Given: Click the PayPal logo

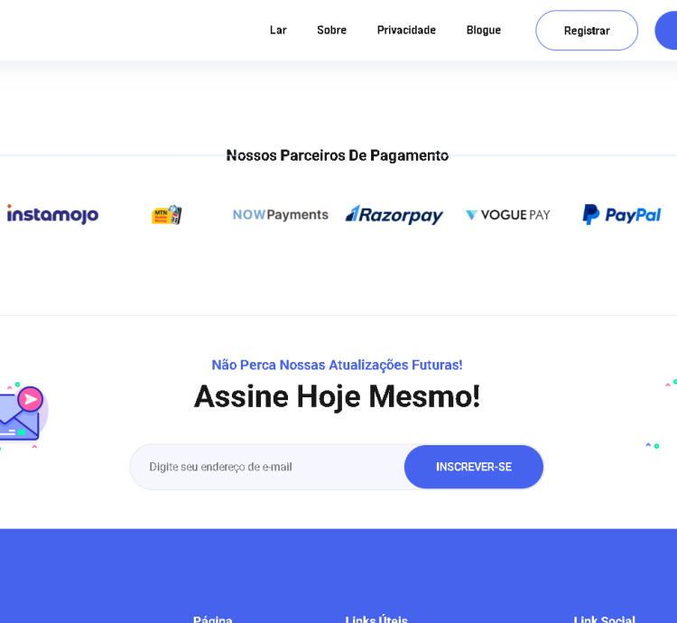Looking at the screenshot, I should [x=622, y=215].
